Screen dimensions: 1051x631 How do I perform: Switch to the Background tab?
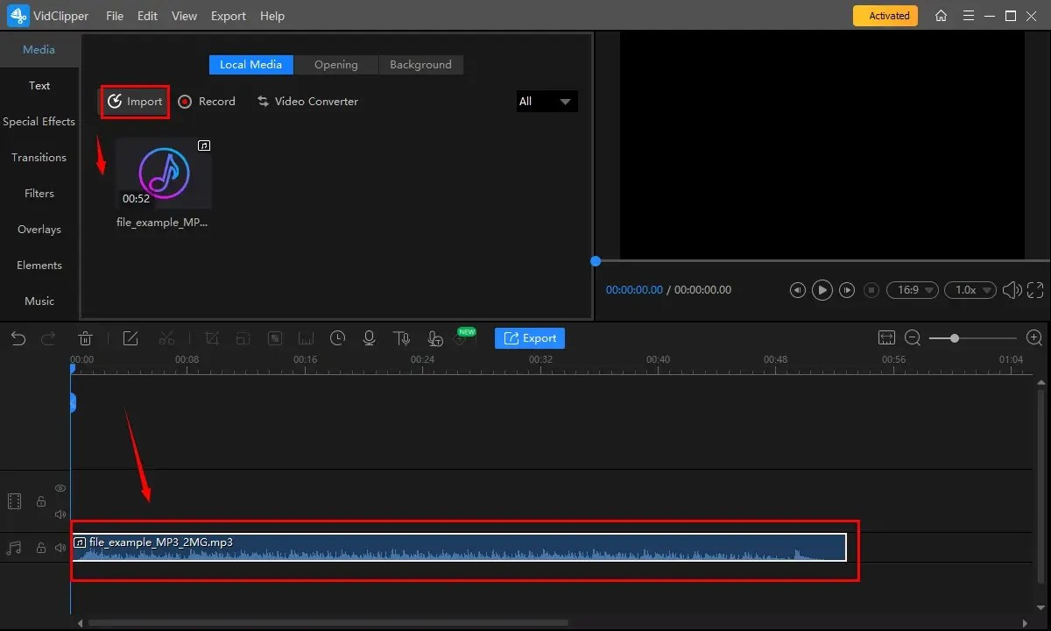tap(420, 64)
